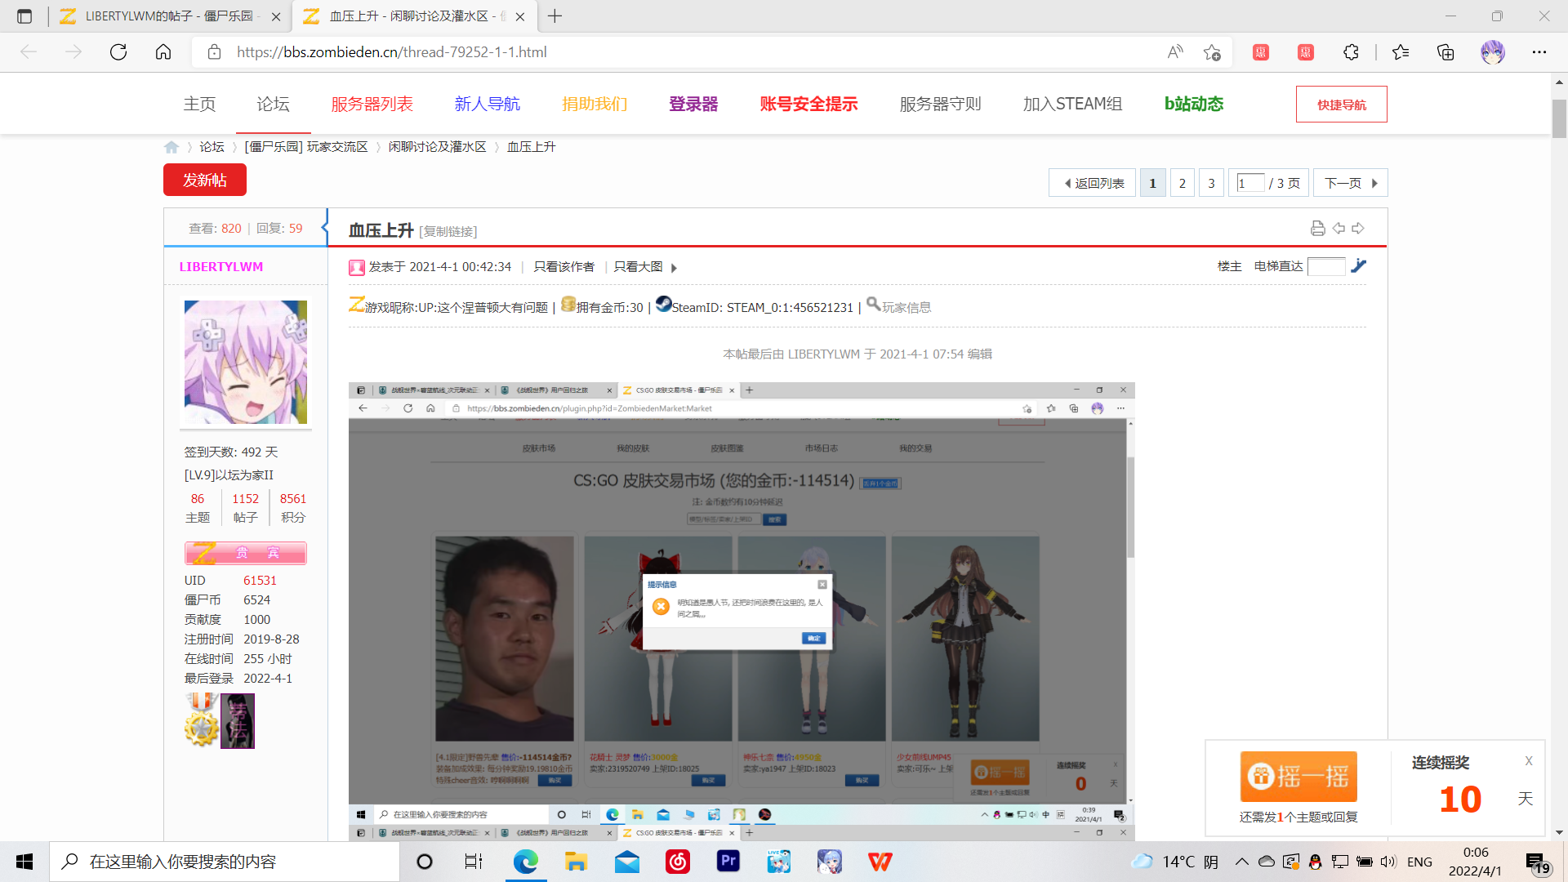Open Mail app from taskbar
1568x882 pixels.
[x=627, y=862]
